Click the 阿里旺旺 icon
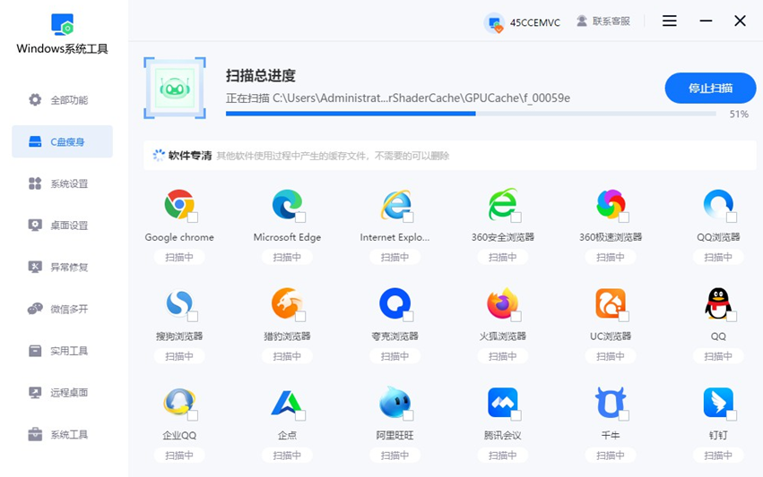The height and width of the screenshot is (477, 763). pos(395,402)
